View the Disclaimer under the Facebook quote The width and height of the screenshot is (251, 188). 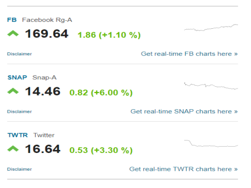pos(19,54)
